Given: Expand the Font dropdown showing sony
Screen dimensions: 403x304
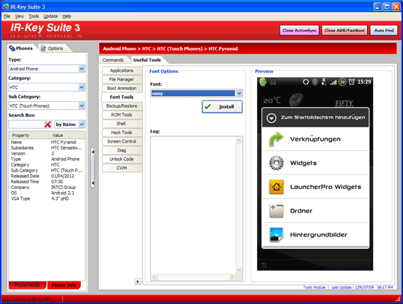Looking at the screenshot, I should 239,93.
